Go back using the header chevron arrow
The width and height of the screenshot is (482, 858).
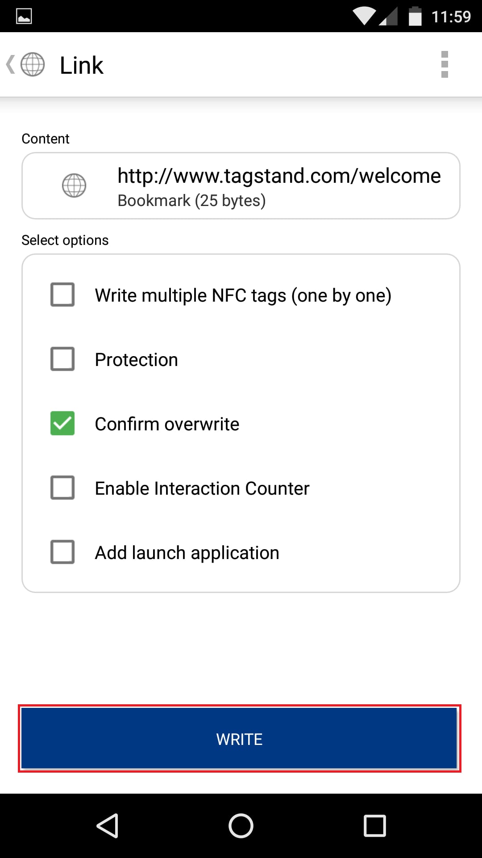pos(10,64)
